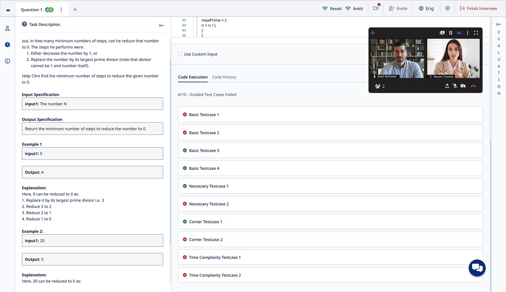Open the help question-mark sidebar icon
The width and height of the screenshot is (506, 292).
click(x=7, y=45)
